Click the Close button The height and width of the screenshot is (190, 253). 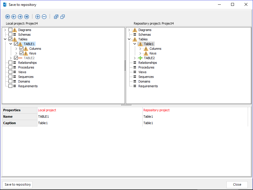(x=237, y=184)
